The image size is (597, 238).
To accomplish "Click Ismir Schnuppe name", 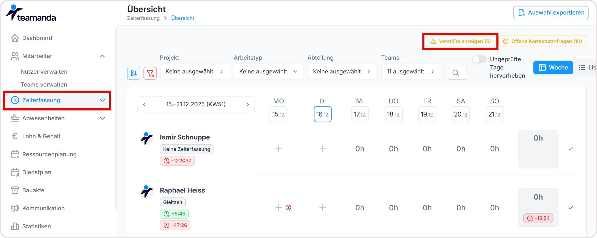I will pyautogui.click(x=185, y=137).
